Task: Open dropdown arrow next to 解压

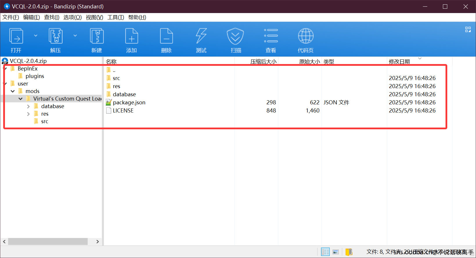Action: click(75, 36)
